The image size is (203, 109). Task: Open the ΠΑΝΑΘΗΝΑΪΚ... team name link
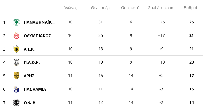click(39, 22)
